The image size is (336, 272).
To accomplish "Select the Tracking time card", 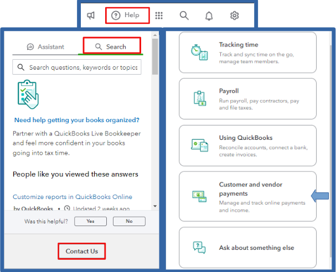I will (x=247, y=53).
